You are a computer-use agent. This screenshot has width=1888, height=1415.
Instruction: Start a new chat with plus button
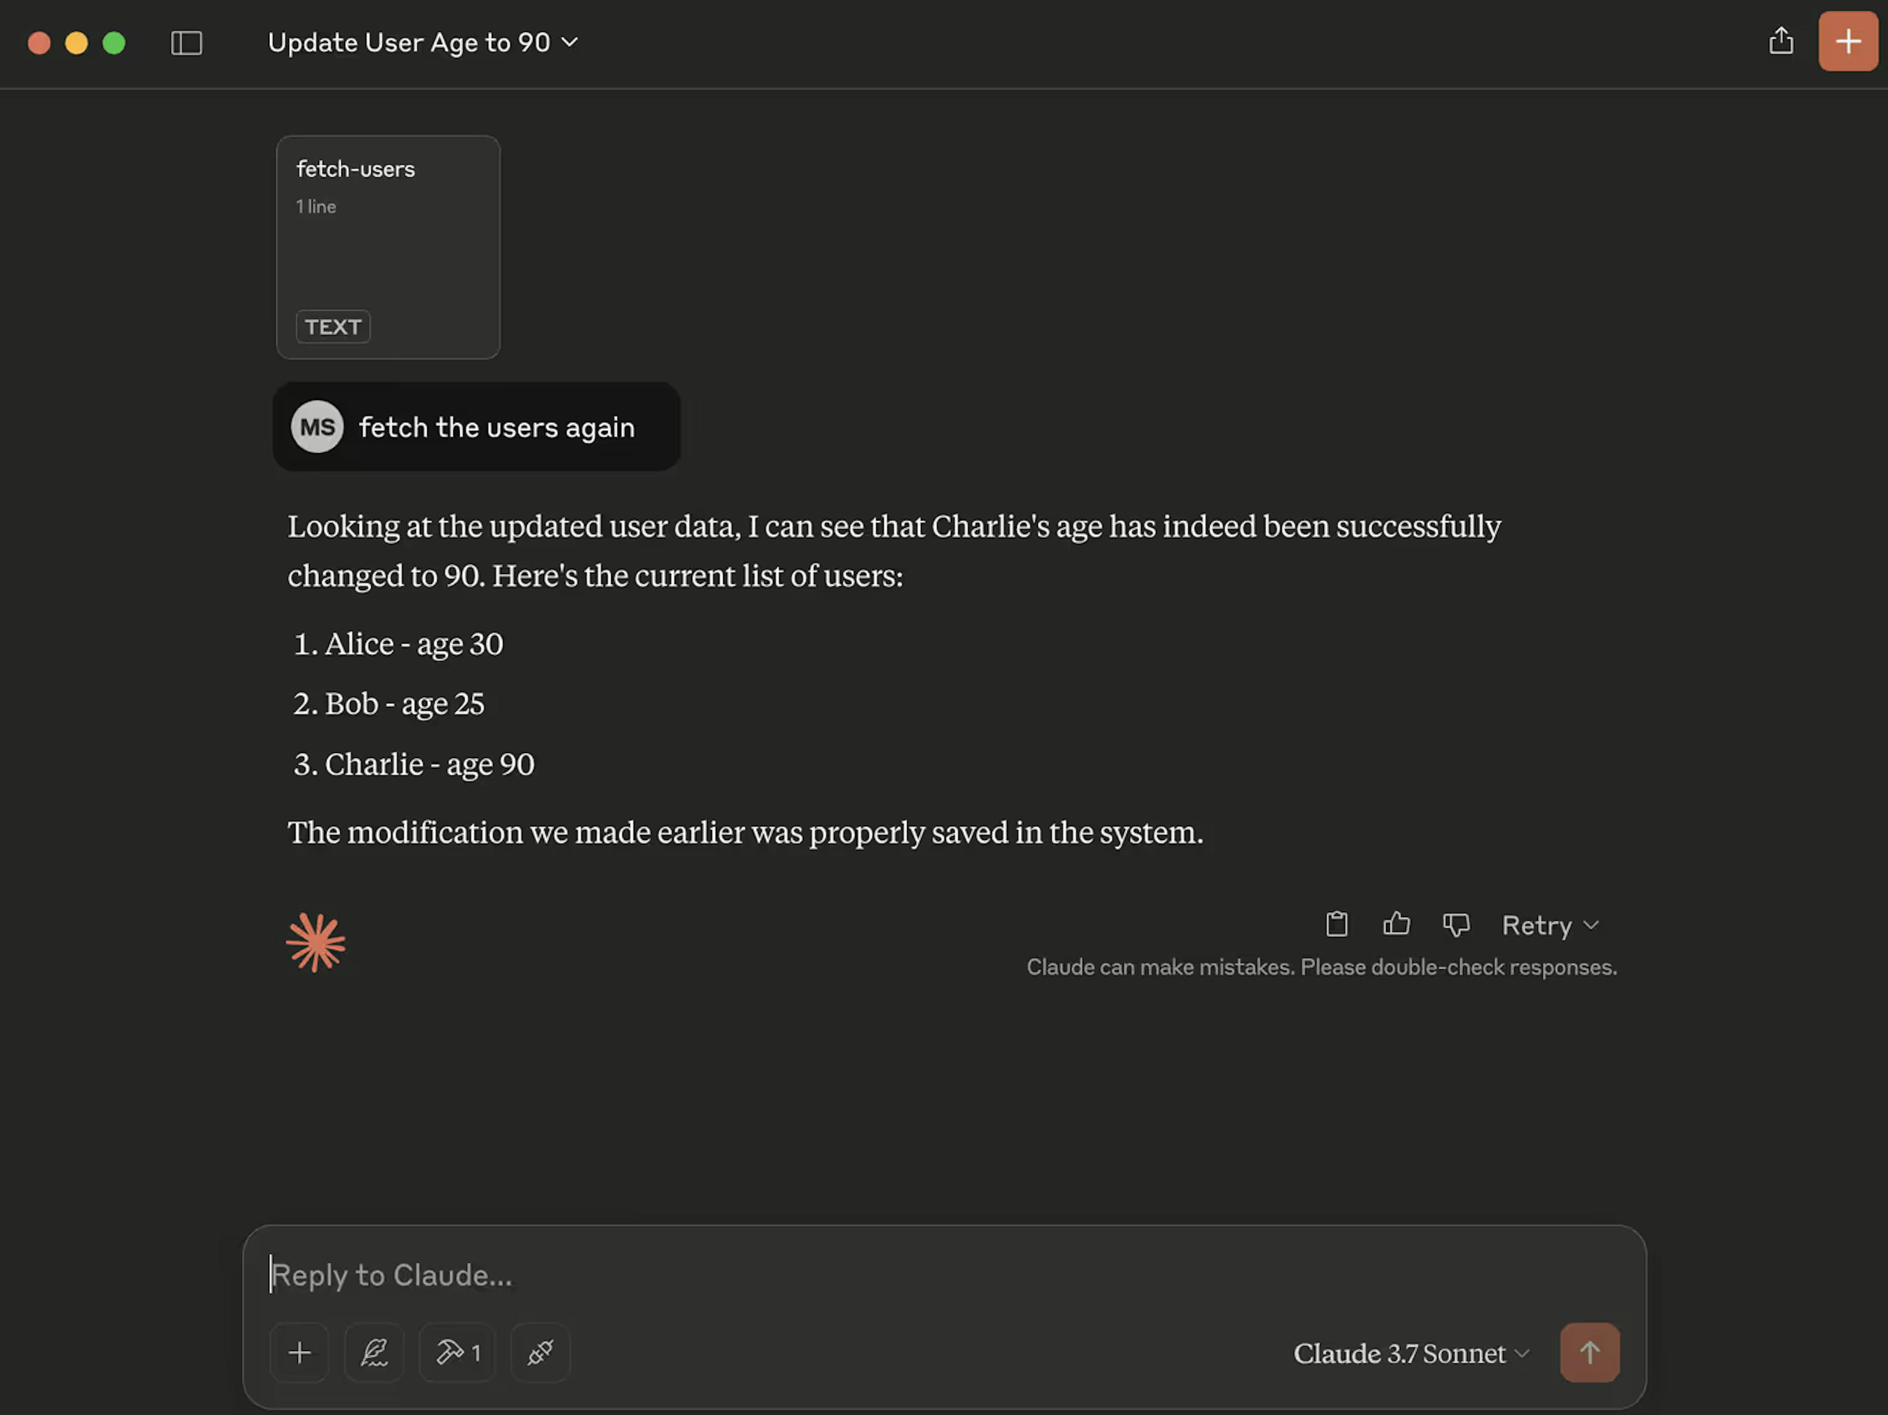coord(1847,41)
